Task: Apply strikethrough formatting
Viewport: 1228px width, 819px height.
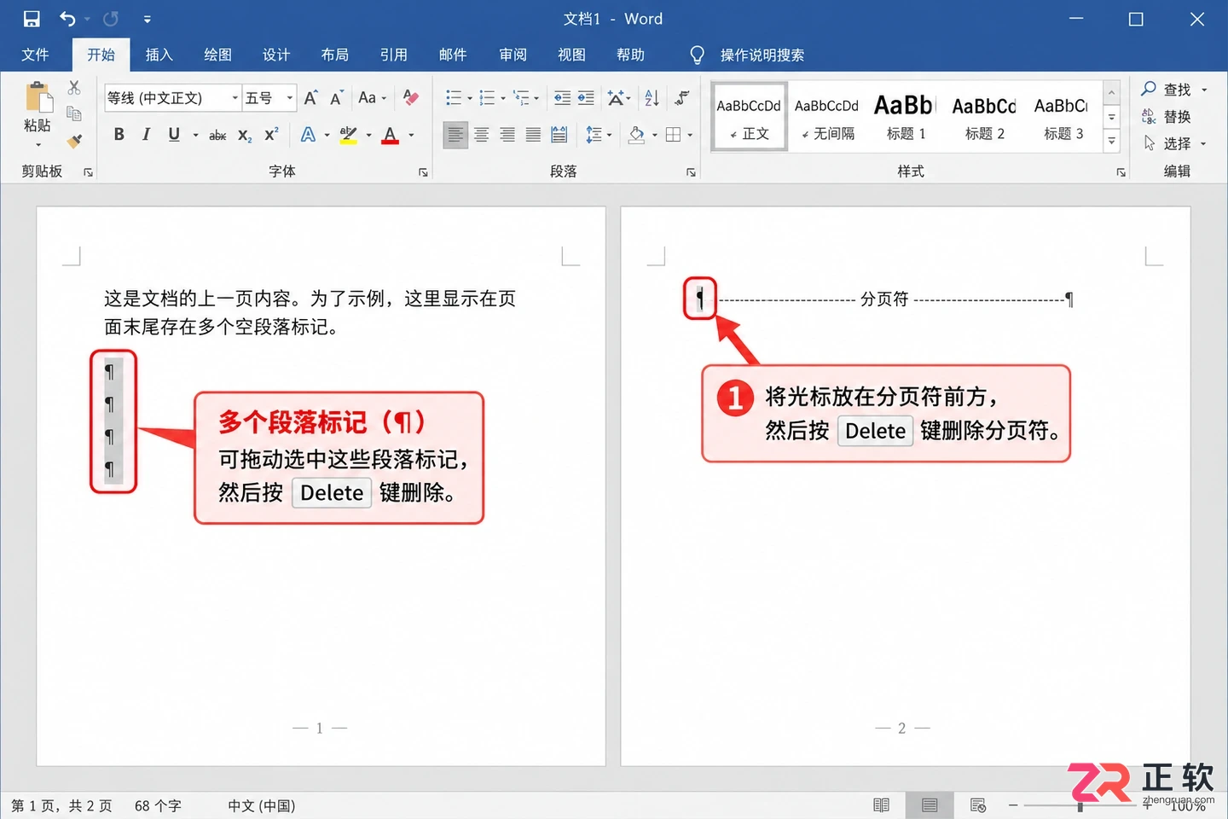Action: tap(217, 135)
